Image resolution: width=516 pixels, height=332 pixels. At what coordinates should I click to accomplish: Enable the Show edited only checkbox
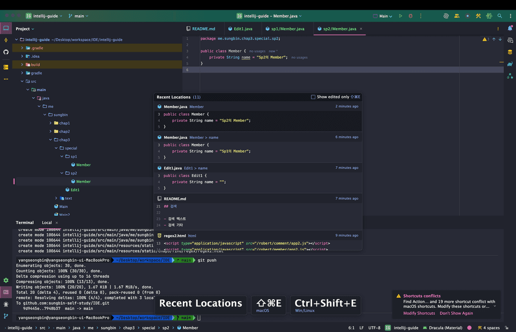(x=313, y=97)
